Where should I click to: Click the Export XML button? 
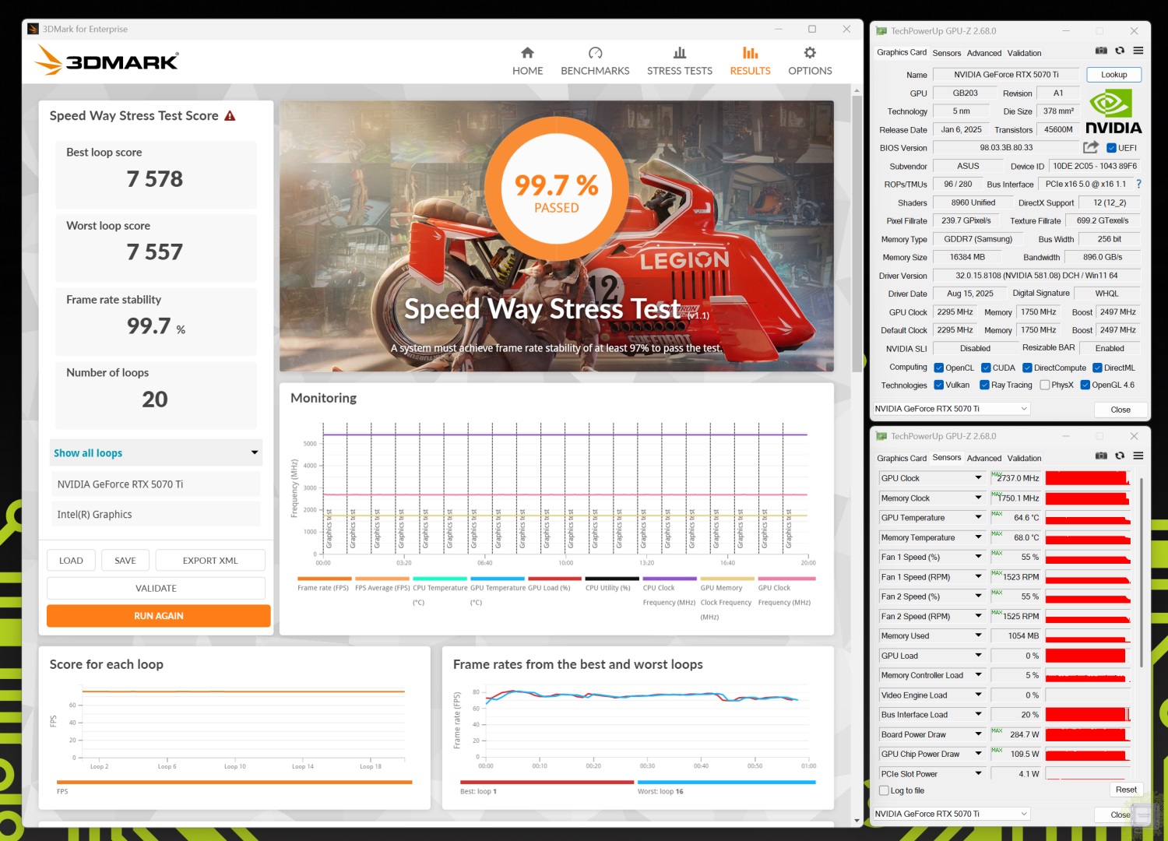click(210, 561)
